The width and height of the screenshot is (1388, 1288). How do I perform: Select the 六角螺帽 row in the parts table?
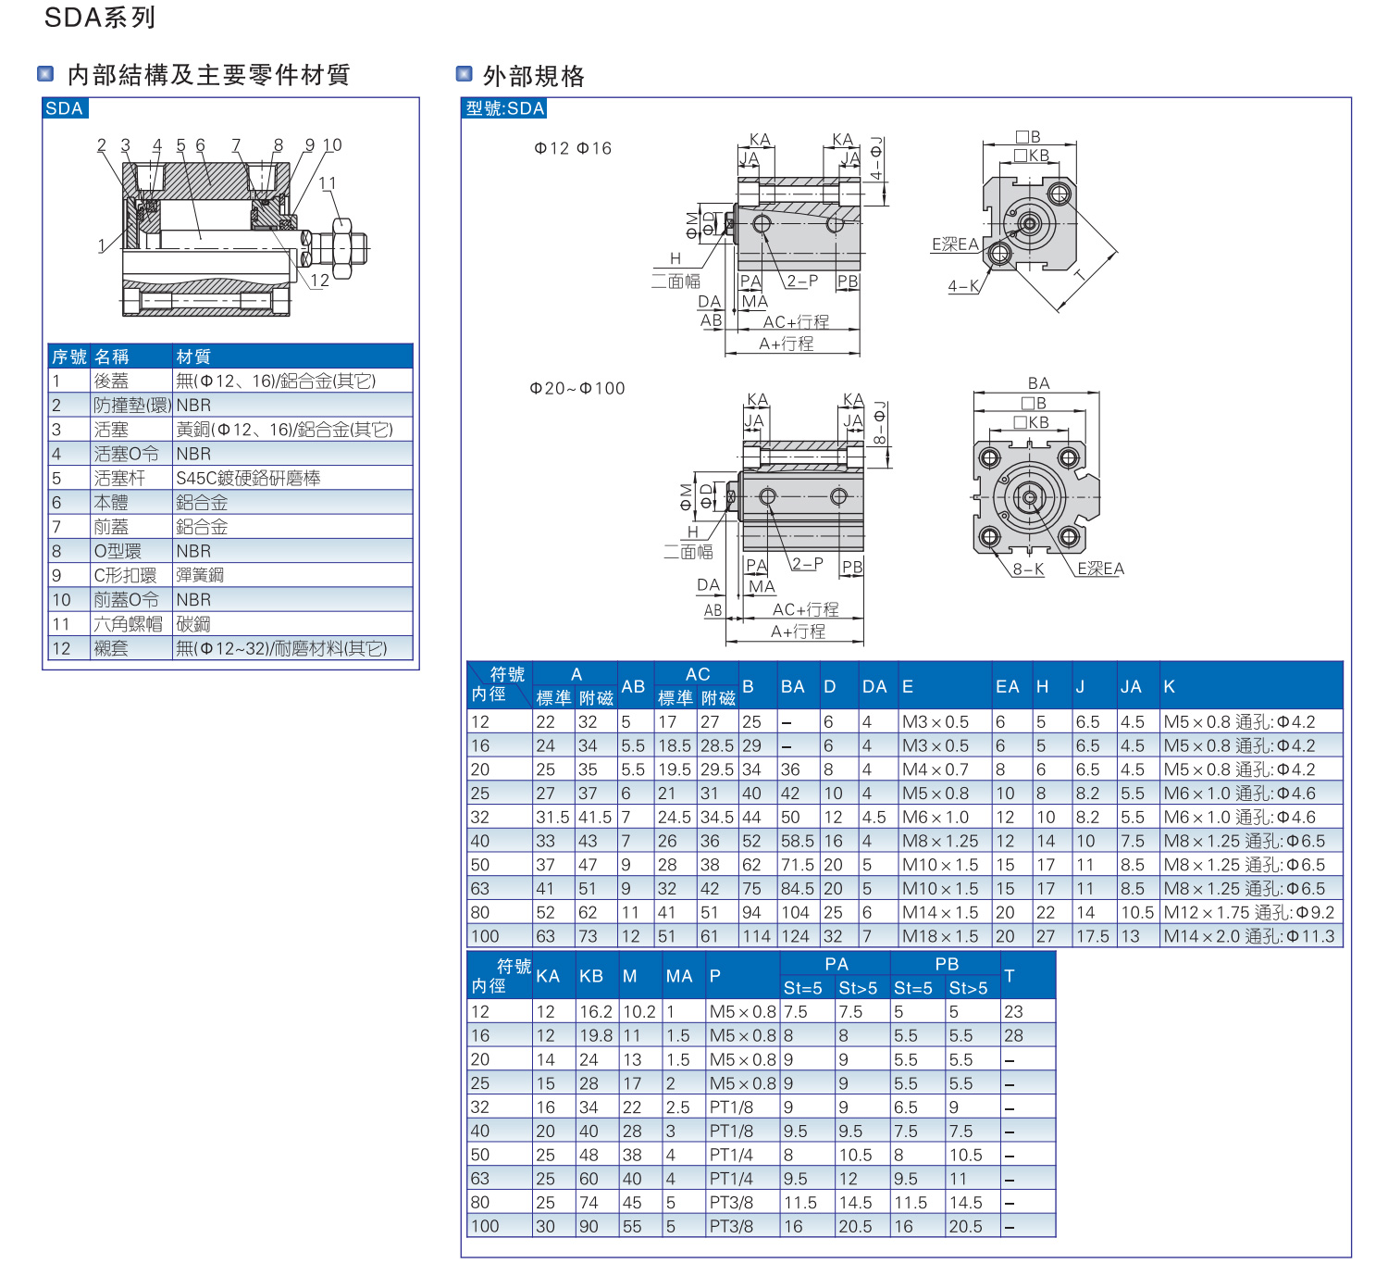(x=229, y=624)
